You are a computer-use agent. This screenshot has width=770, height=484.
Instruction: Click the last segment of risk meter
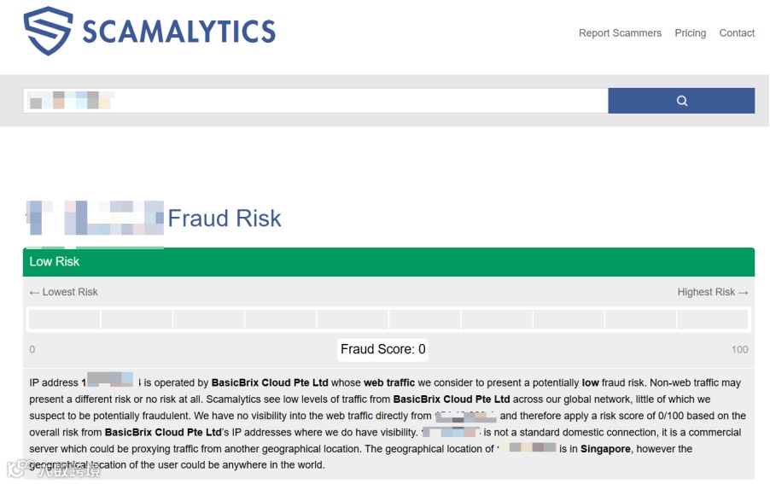[713, 319]
